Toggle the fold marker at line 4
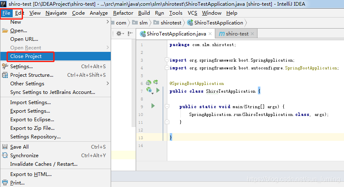The width and height of the screenshot is (344, 187). (x=167, y=68)
